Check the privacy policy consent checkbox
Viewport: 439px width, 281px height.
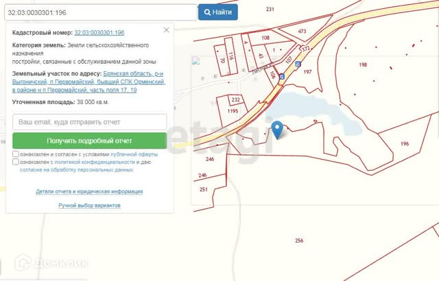pos(16,162)
